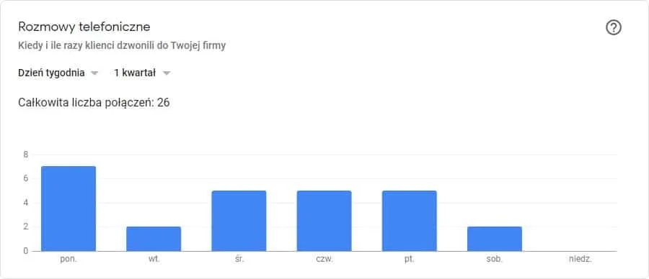Expand the Dzień tygodnia dropdown
The image size is (649, 279).
click(58, 73)
